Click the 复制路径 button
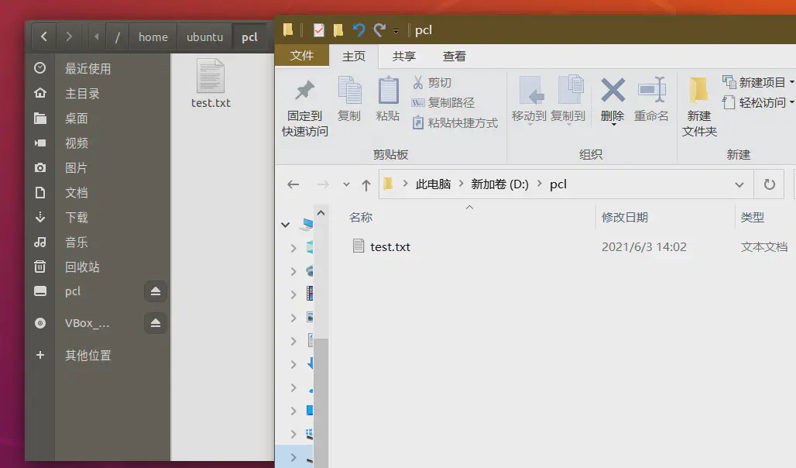The width and height of the screenshot is (796, 468). pos(444,102)
